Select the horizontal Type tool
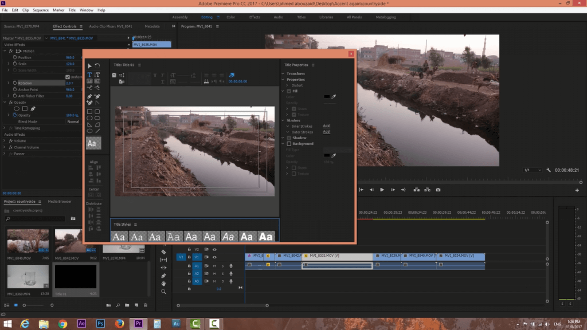 pos(90,74)
